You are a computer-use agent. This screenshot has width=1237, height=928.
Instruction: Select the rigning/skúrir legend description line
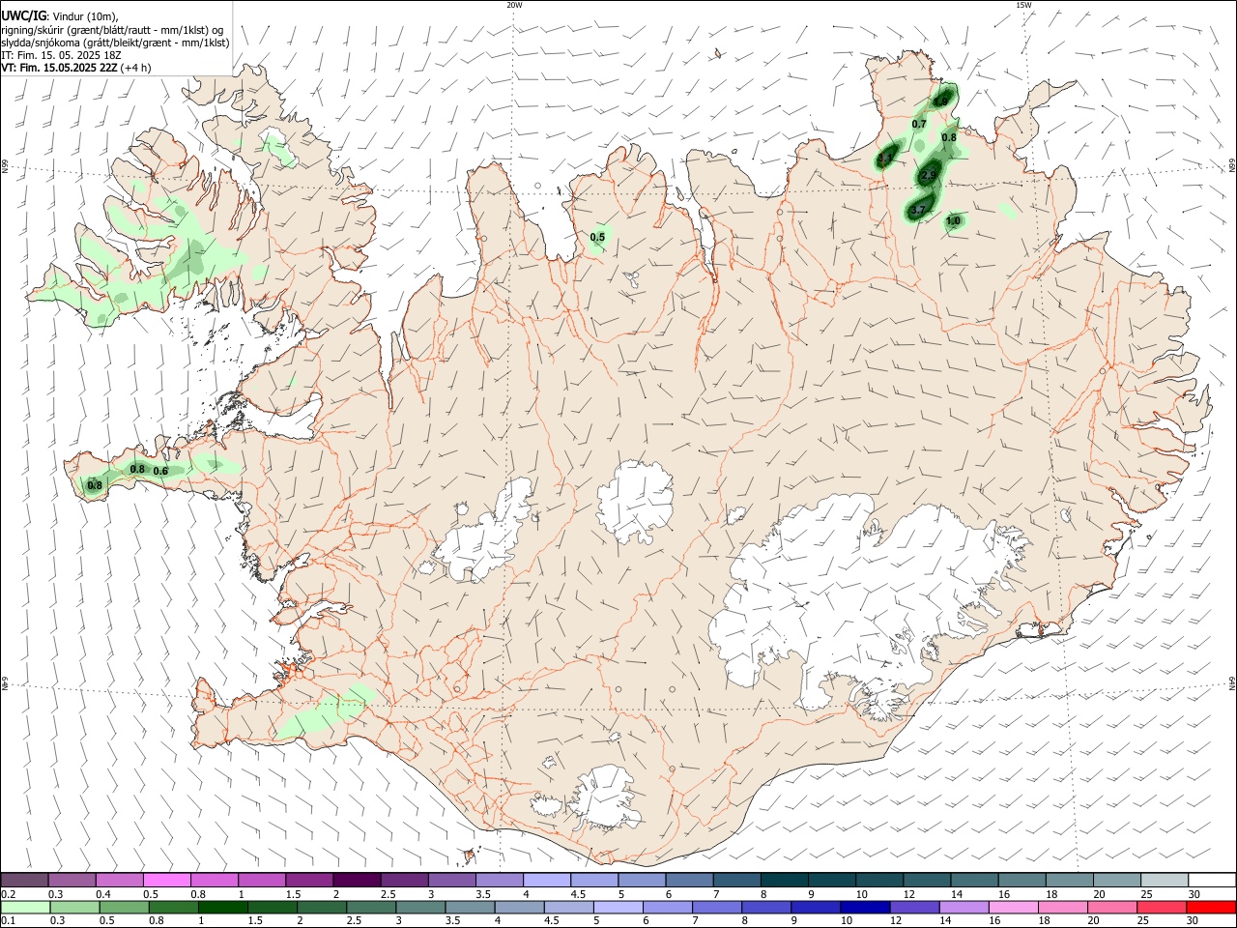coord(112,30)
